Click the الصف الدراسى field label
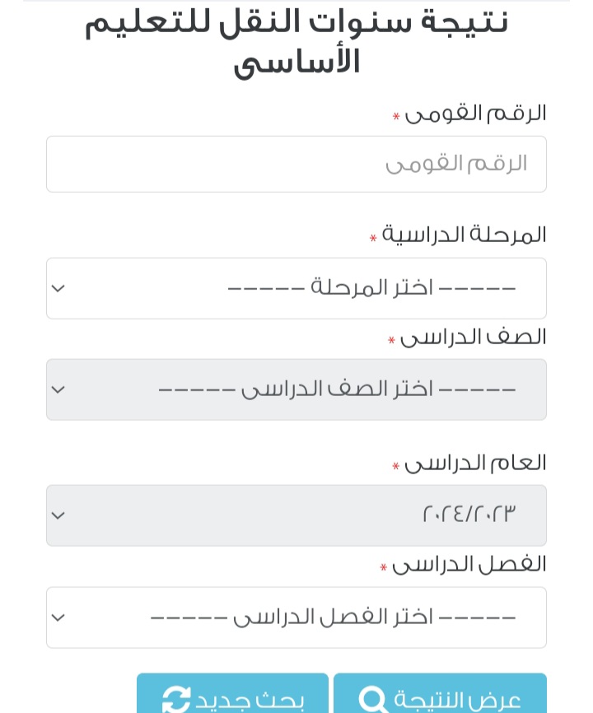 tap(473, 337)
